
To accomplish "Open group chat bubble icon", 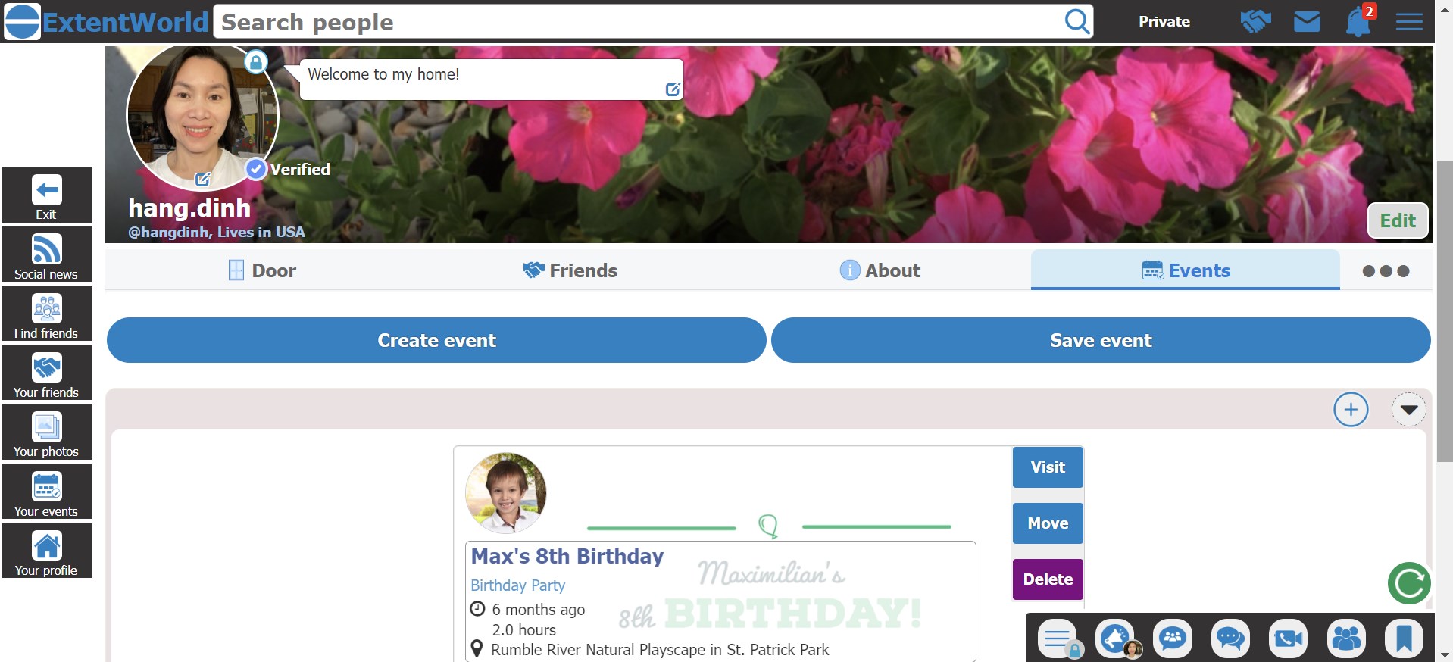I will point(1173,638).
